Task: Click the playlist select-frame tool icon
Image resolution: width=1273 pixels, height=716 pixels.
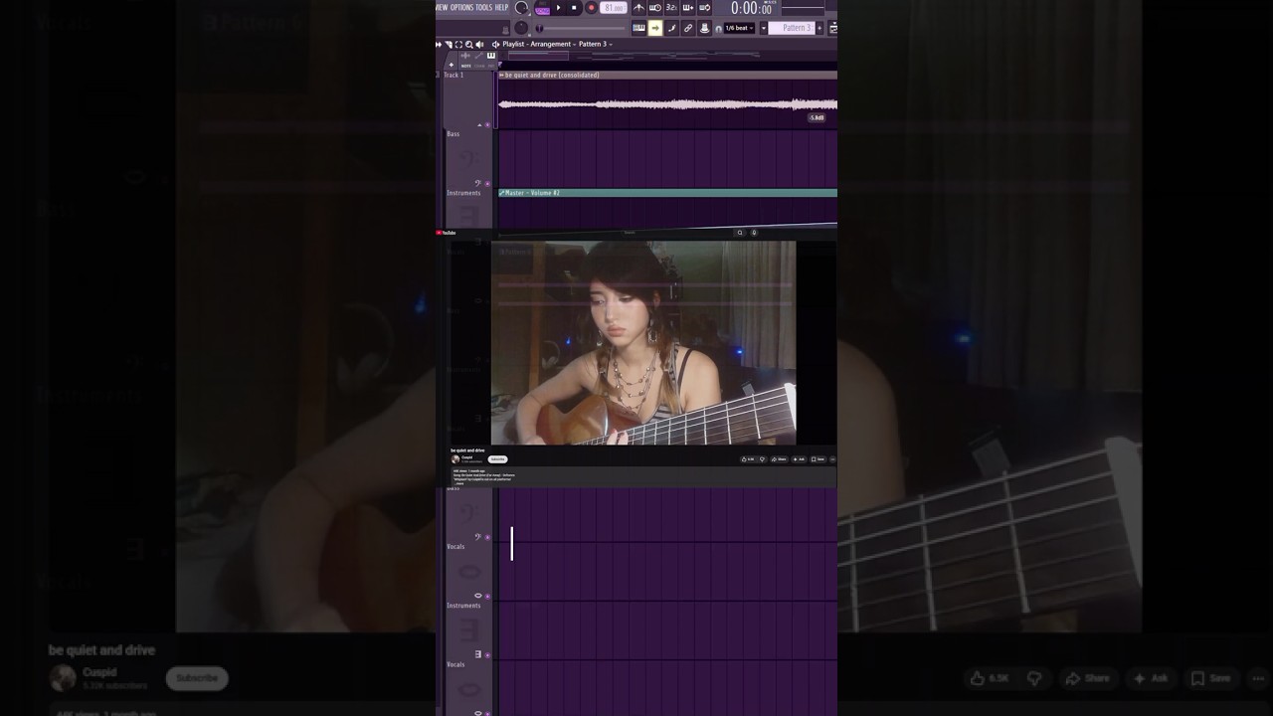Action: point(458,45)
